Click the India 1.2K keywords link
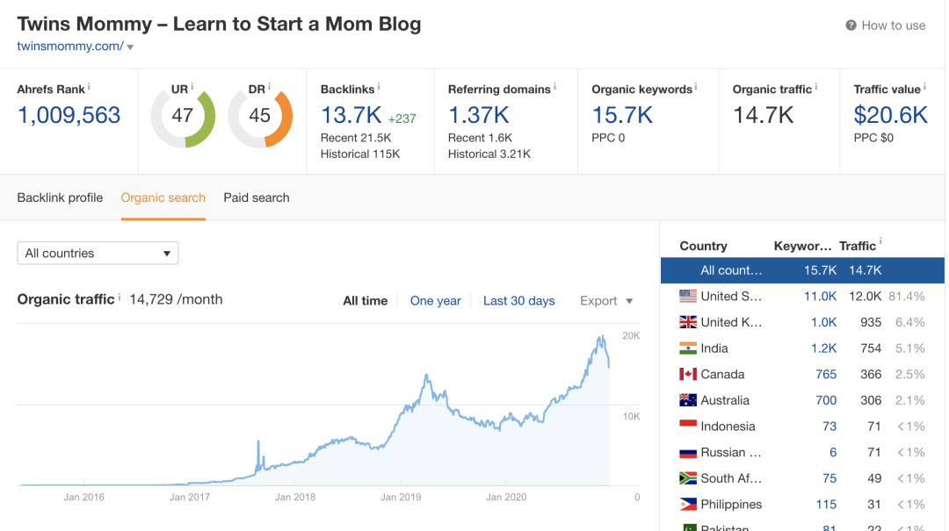The width and height of the screenshot is (949, 531). coord(823,348)
